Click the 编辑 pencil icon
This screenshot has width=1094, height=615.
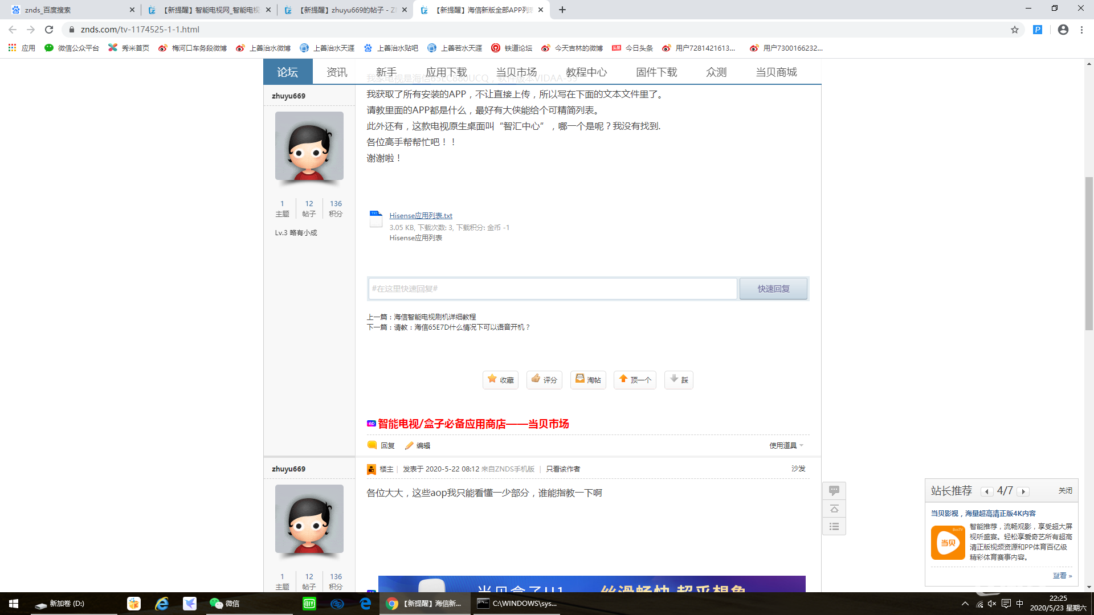coord(409,445)
